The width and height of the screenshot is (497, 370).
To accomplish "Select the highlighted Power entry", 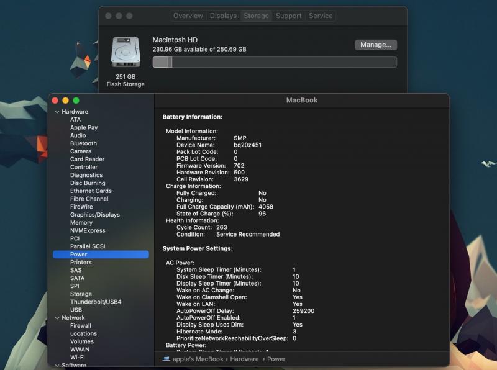I will coord(101,255).
